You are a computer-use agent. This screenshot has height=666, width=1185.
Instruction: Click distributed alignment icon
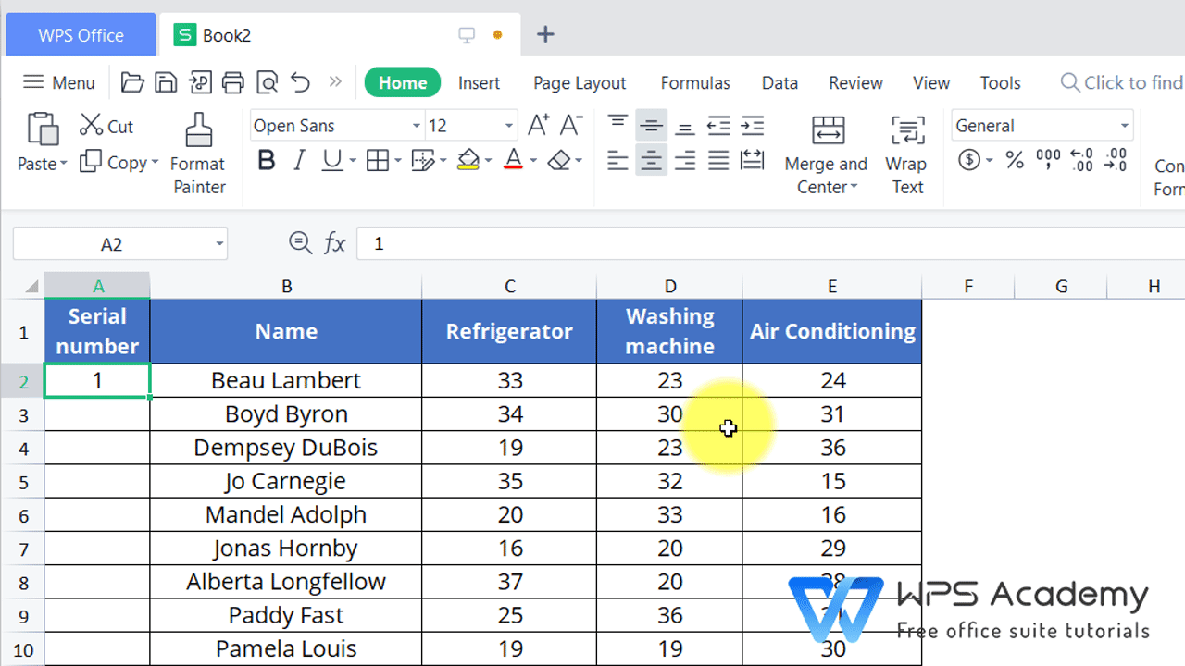[x=753, y=161]
